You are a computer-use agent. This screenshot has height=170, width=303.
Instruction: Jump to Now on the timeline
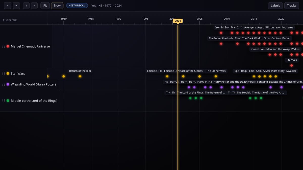tap(57, 6)
